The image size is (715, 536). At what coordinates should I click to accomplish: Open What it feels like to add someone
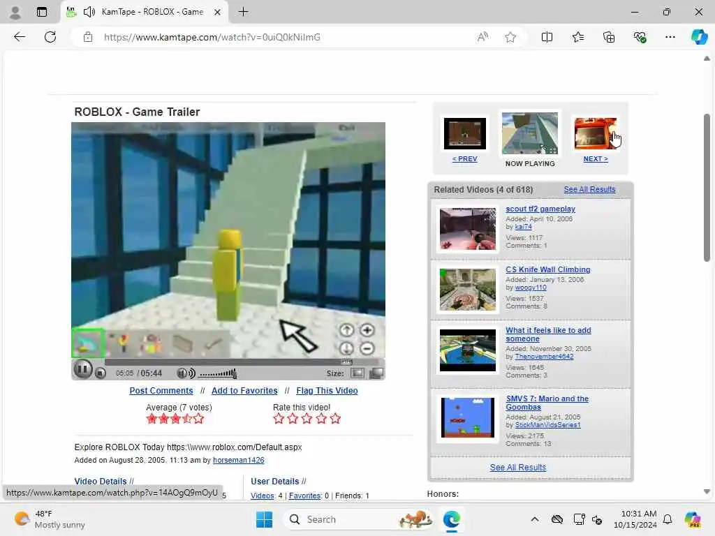[548, 334]
